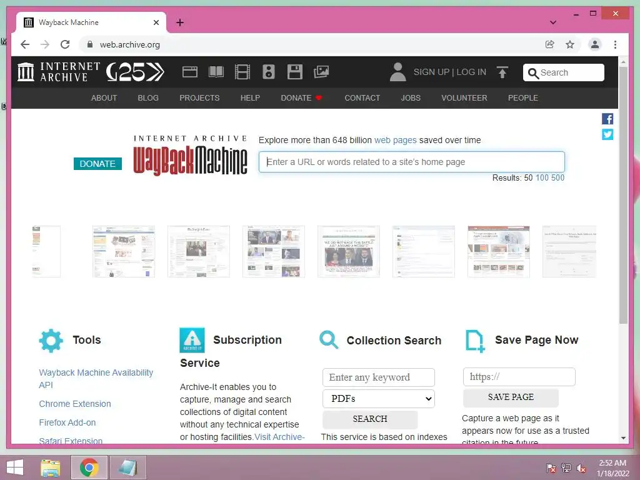Image resolution: width=640 pixels, height=480 pixels.
Task: Open Chrome three-dot menu
Action: pyautogui.click(x=615, y=44)
